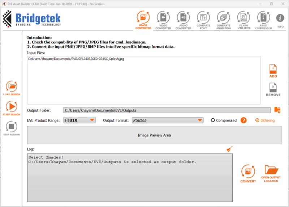Image resolution: width=289 pixels, height=207 pixels.
Task: Select the CFA240320E0-024SC_Splash.jpg input file
Action: click(76, 59)
